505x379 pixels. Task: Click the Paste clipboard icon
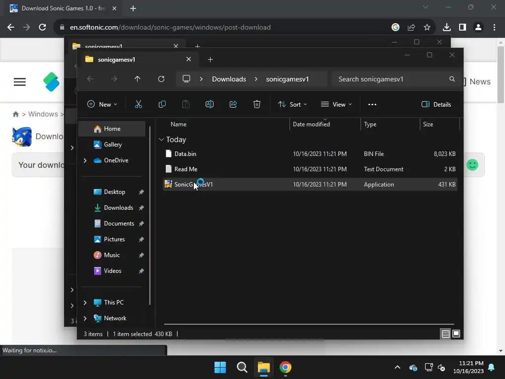tap(186, 104)
